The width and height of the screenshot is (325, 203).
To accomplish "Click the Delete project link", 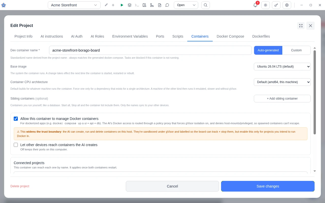I will click(x=20, y=186).
